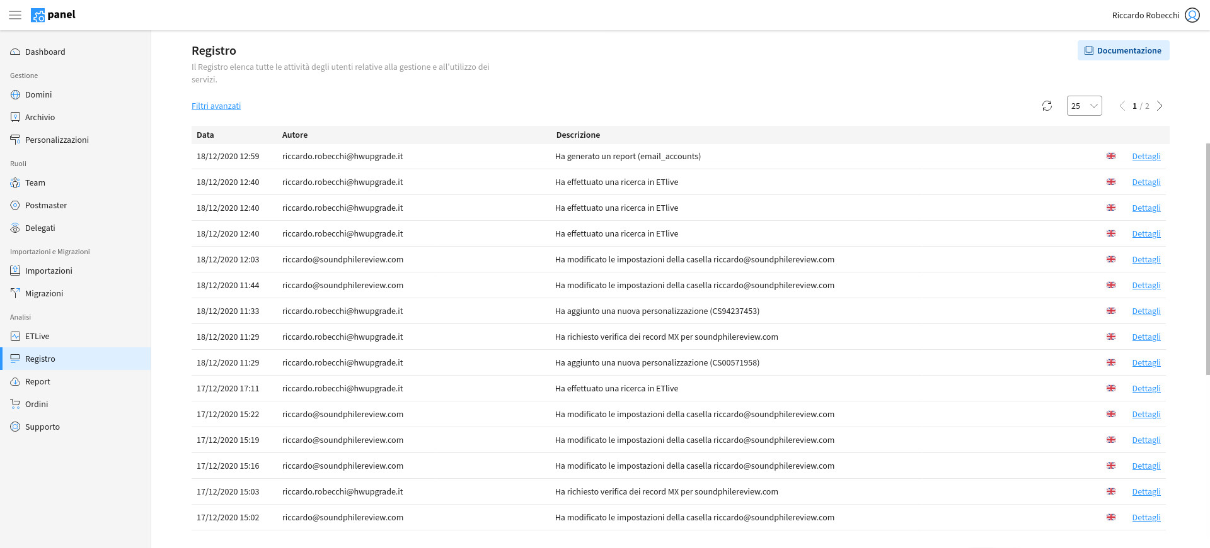Go to the next page arrow

click(1160, 106)
